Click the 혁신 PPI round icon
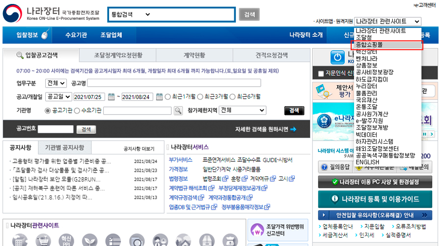 coord(66,240)
